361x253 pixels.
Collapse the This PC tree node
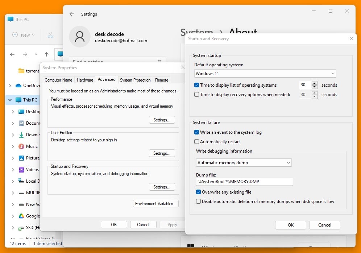[x=10, y=100]
